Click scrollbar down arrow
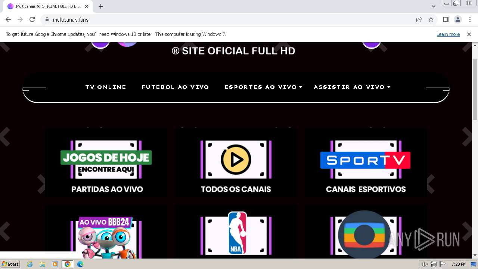 475,256
